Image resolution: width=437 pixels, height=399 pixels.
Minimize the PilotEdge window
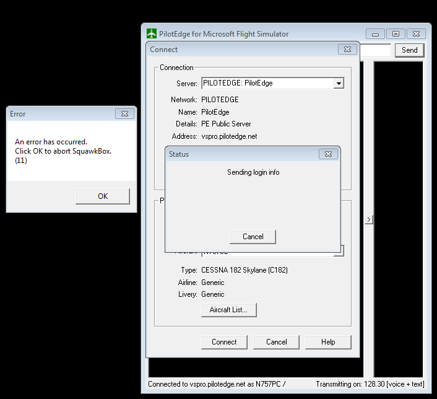[x=375, y=33]
